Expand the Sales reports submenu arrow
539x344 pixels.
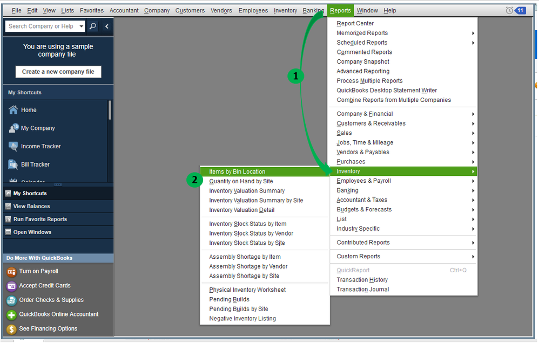pyautogui.click(x=473, y=133)
